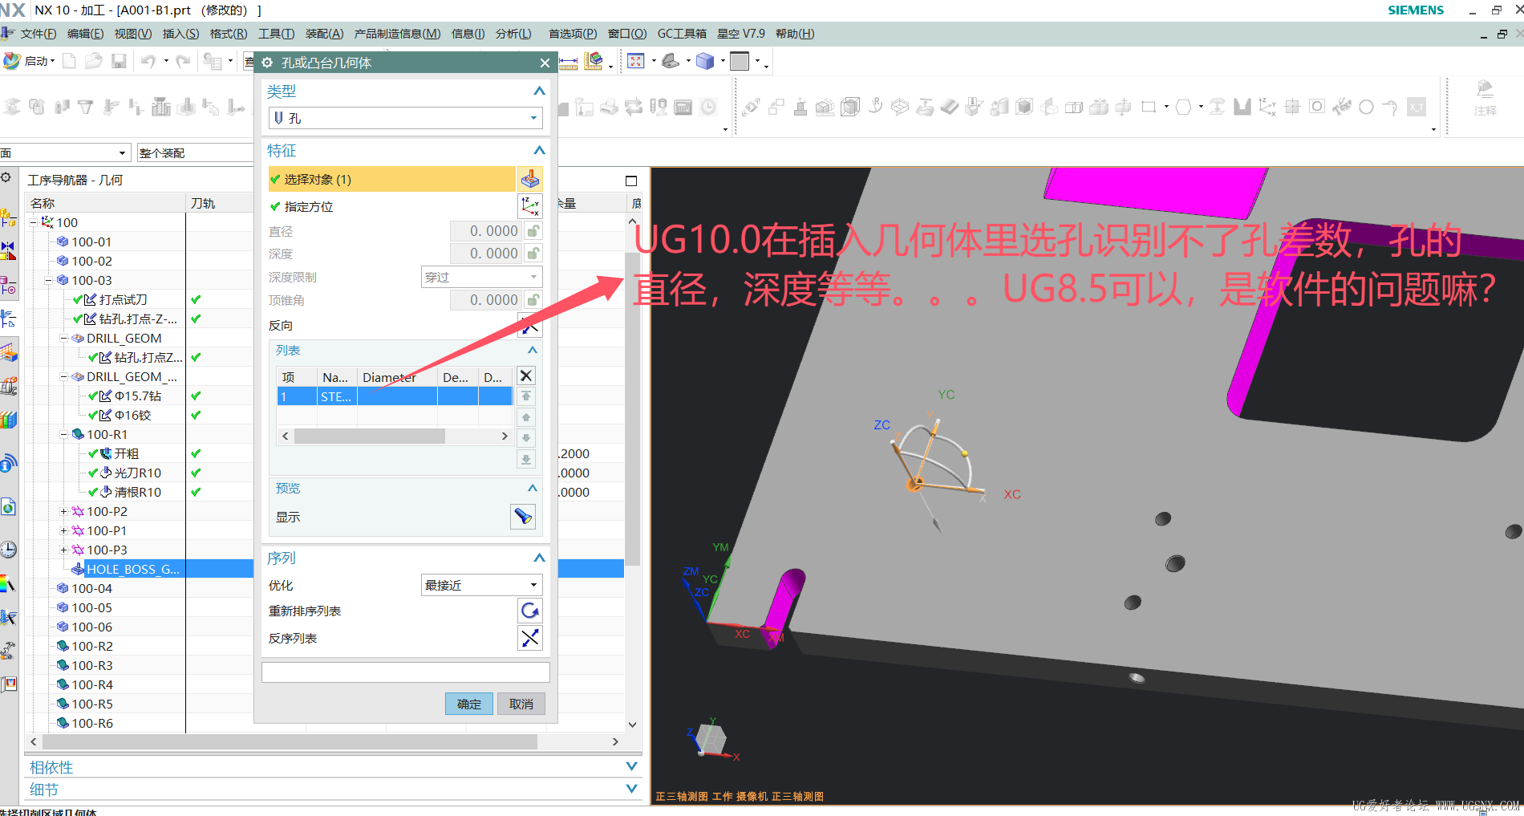The height and width of the screenshot is (816, 1524).
Task: Collapse the 类型 section
Action: tap(539, 91)
